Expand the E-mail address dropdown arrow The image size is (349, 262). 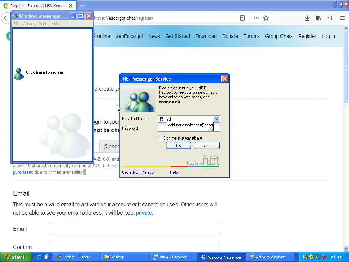[217, 119]
